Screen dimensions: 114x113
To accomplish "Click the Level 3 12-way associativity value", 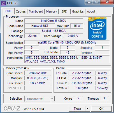I will pyautogui.click(x=103, y=88).
